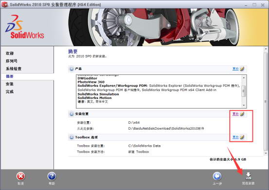Click the SolidWorks Simulation entry
269x190 pixels.
click(98, 94)
